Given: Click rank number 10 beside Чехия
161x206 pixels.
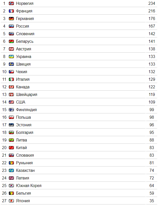Looking at the screenshot, I should click(x=4, y=72).
